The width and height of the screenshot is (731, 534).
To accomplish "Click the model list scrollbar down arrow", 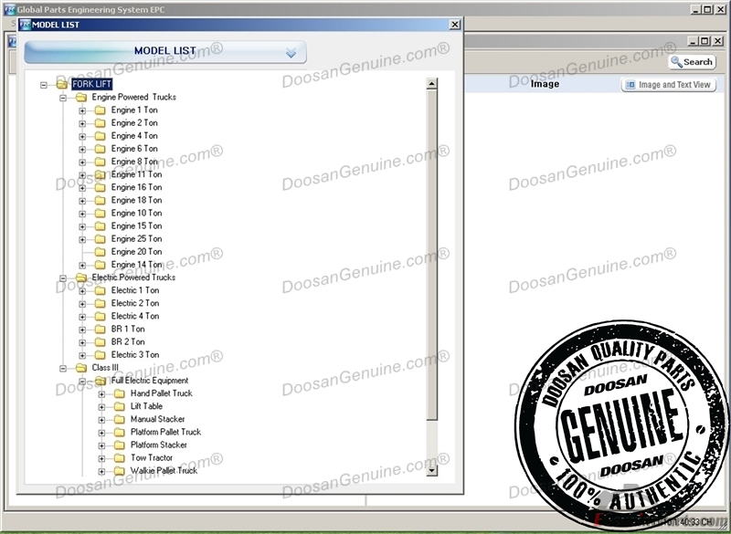I will pos(432,470).
